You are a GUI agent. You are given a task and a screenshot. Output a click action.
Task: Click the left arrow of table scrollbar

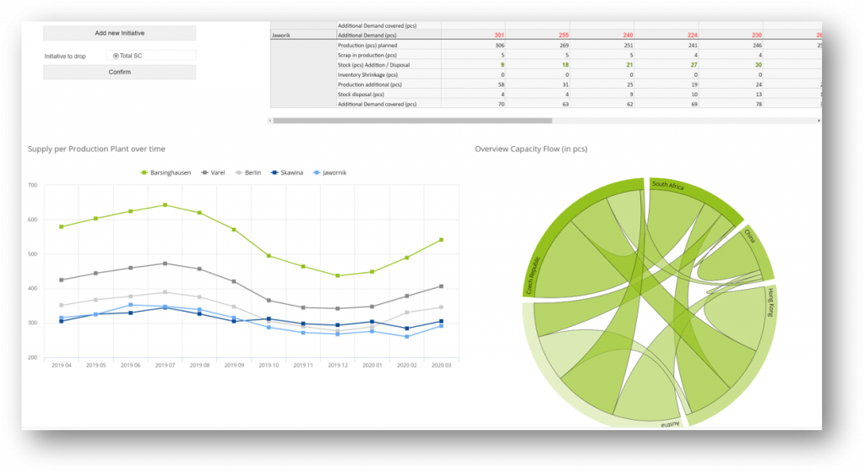(270, 121)
